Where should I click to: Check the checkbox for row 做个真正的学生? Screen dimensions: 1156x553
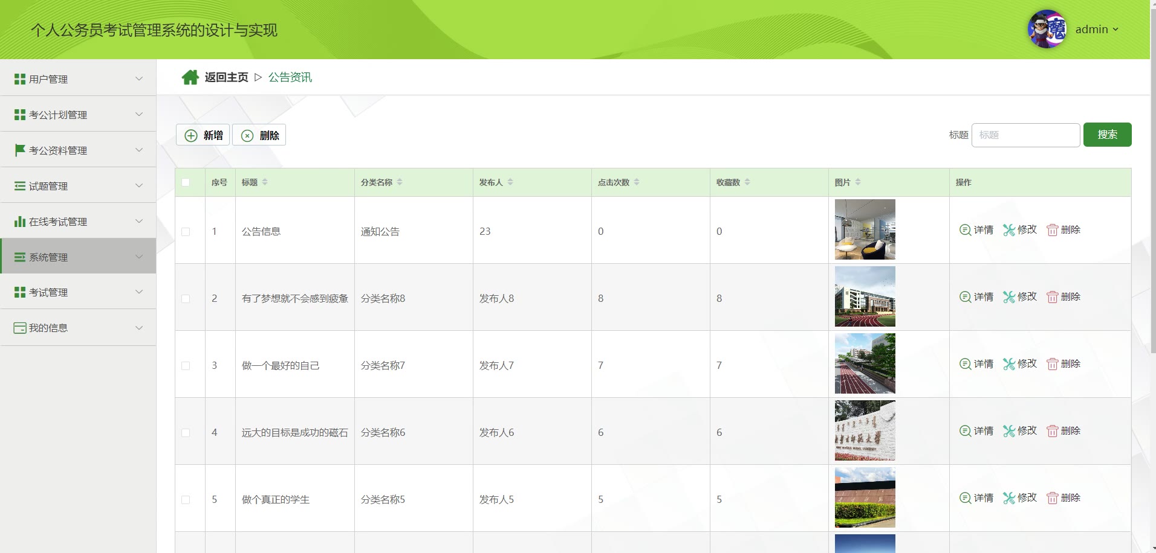[x=186, y=500]
